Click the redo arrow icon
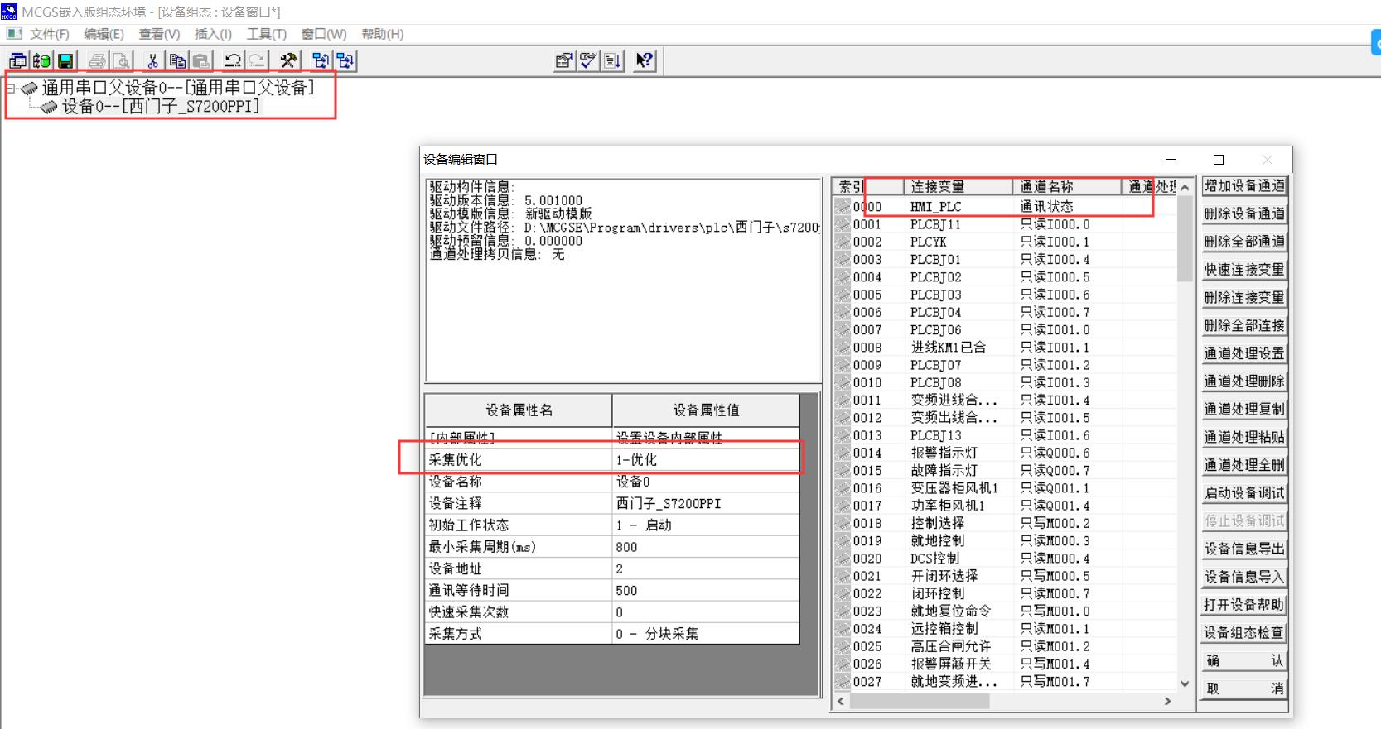Screen dimensions: 1381x729 (257, 60)
